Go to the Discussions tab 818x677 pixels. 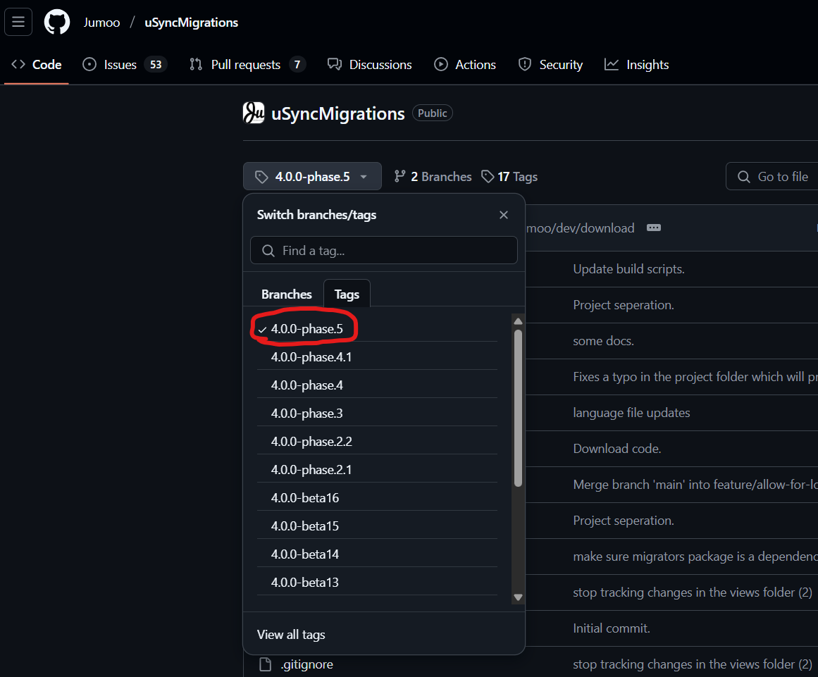[x=369, y=65]
